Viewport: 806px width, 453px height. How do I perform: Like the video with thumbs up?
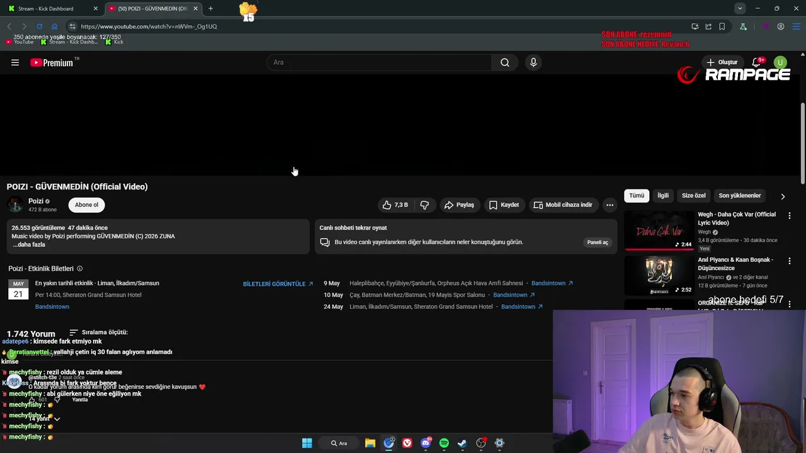coord(395,204)
